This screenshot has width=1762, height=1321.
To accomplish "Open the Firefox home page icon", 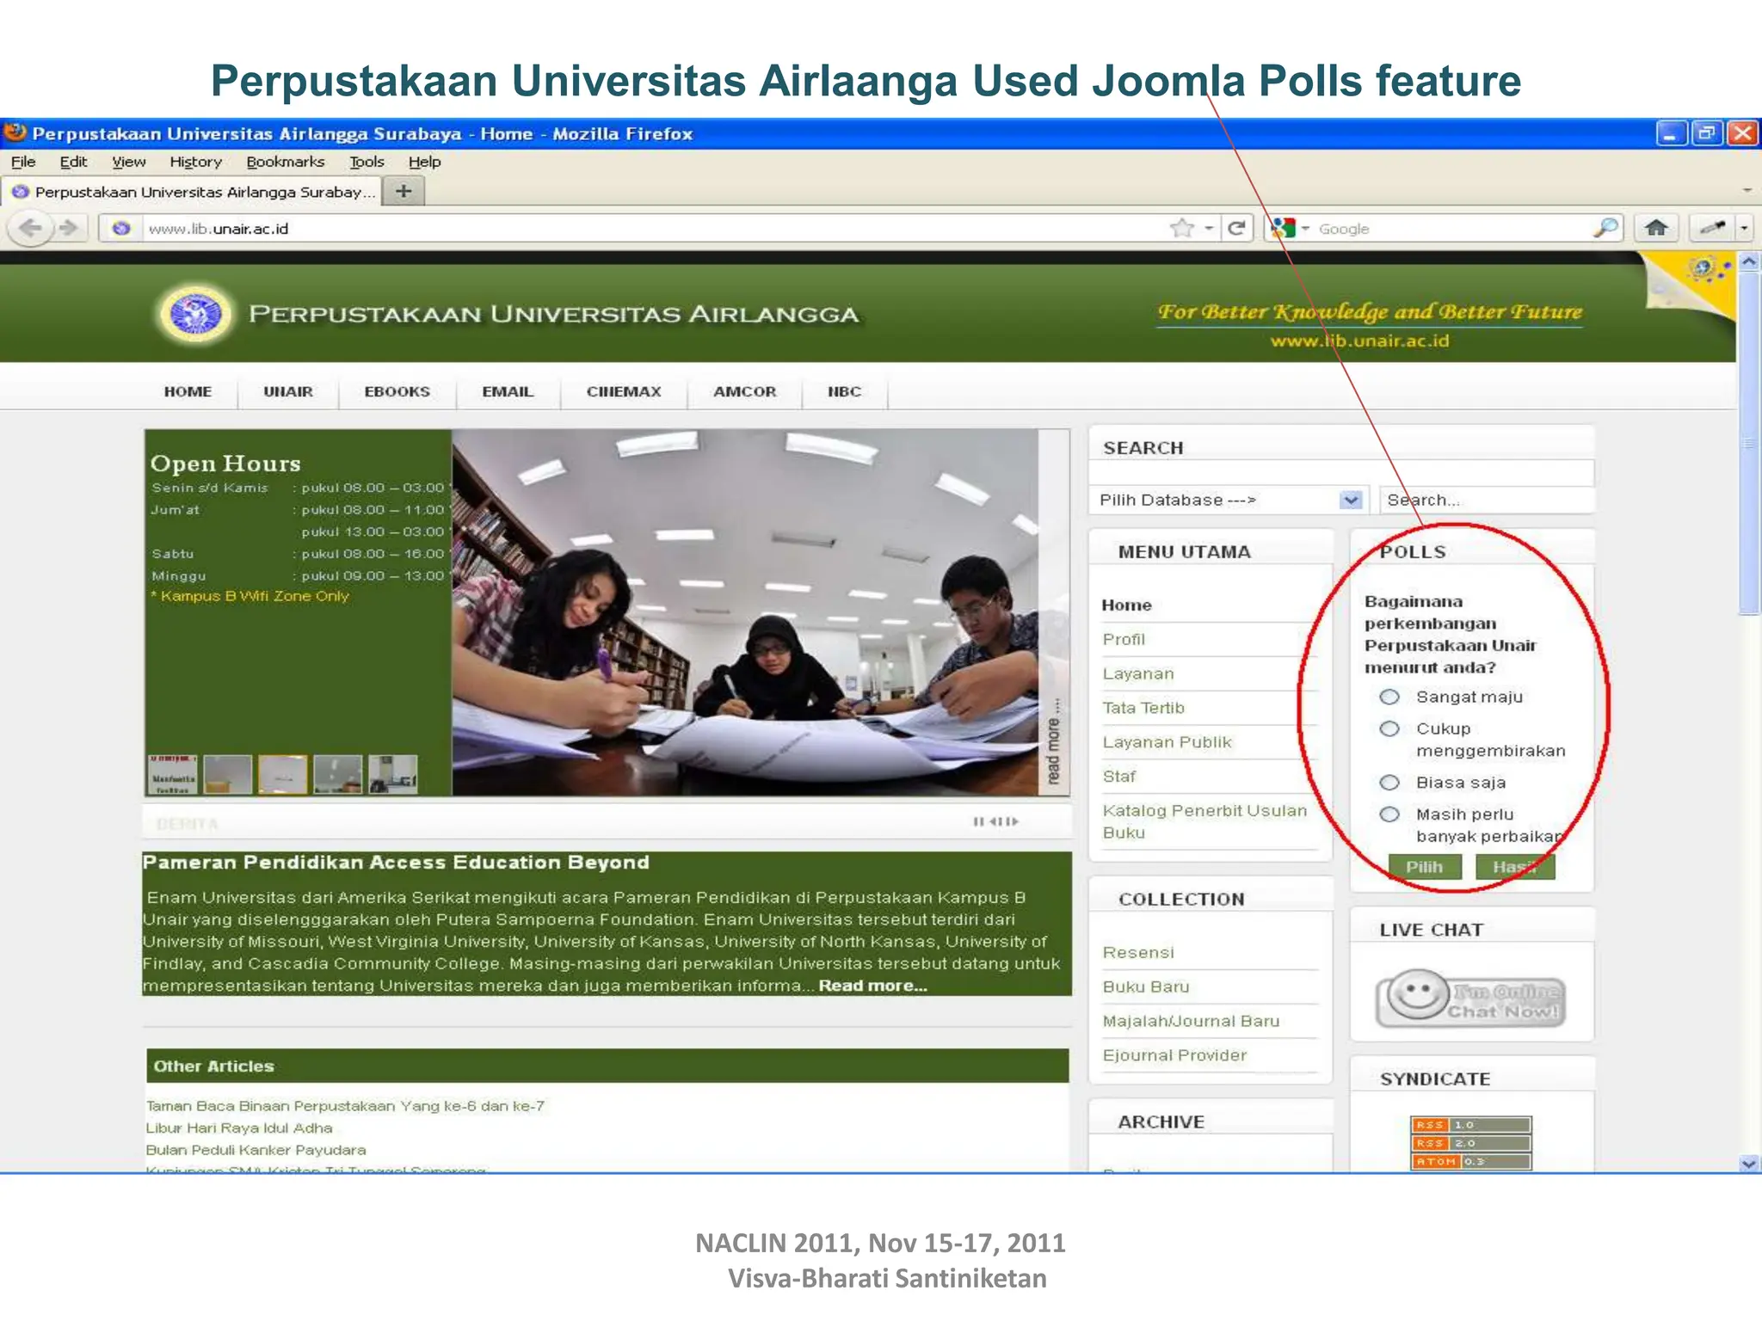I will [x=1656, y=228].
